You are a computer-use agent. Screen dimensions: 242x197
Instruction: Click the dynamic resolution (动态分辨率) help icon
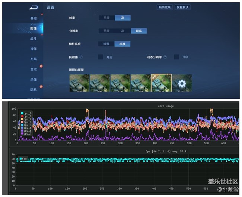point(165,57)
